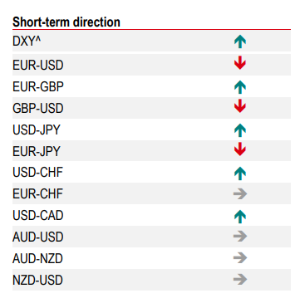Click the up arrow for USD-CHF
This screenshot has height=303, width=300.
240,173
